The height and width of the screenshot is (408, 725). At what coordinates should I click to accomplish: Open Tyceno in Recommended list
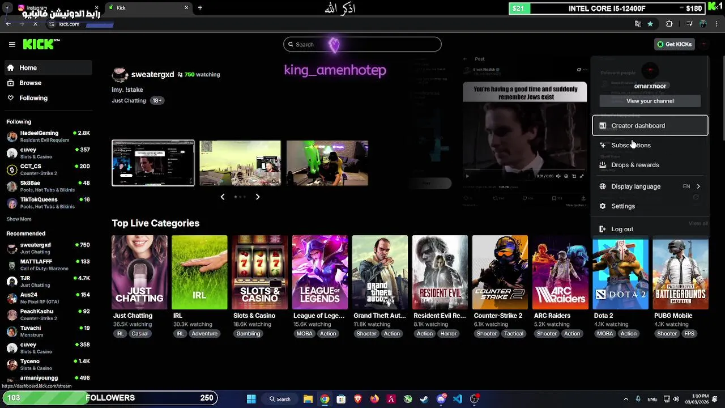pos(48,364)
